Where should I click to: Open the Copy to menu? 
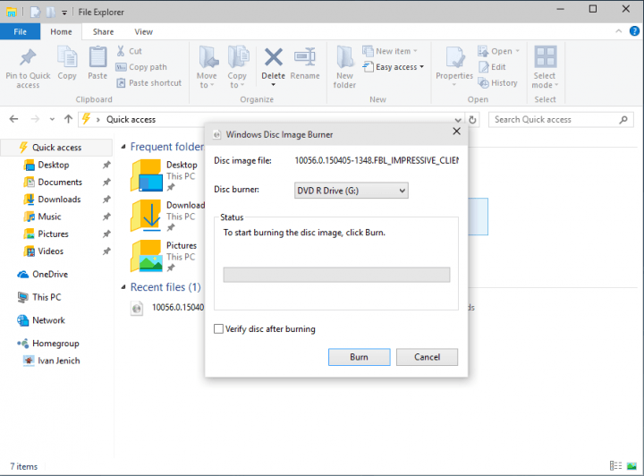pos(237,68)
